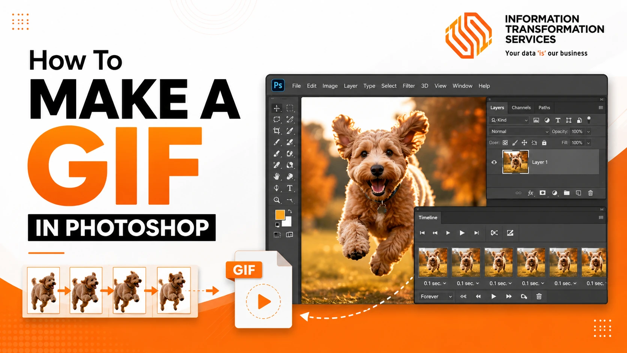Select the Rectangular Marquee tool

290,108
